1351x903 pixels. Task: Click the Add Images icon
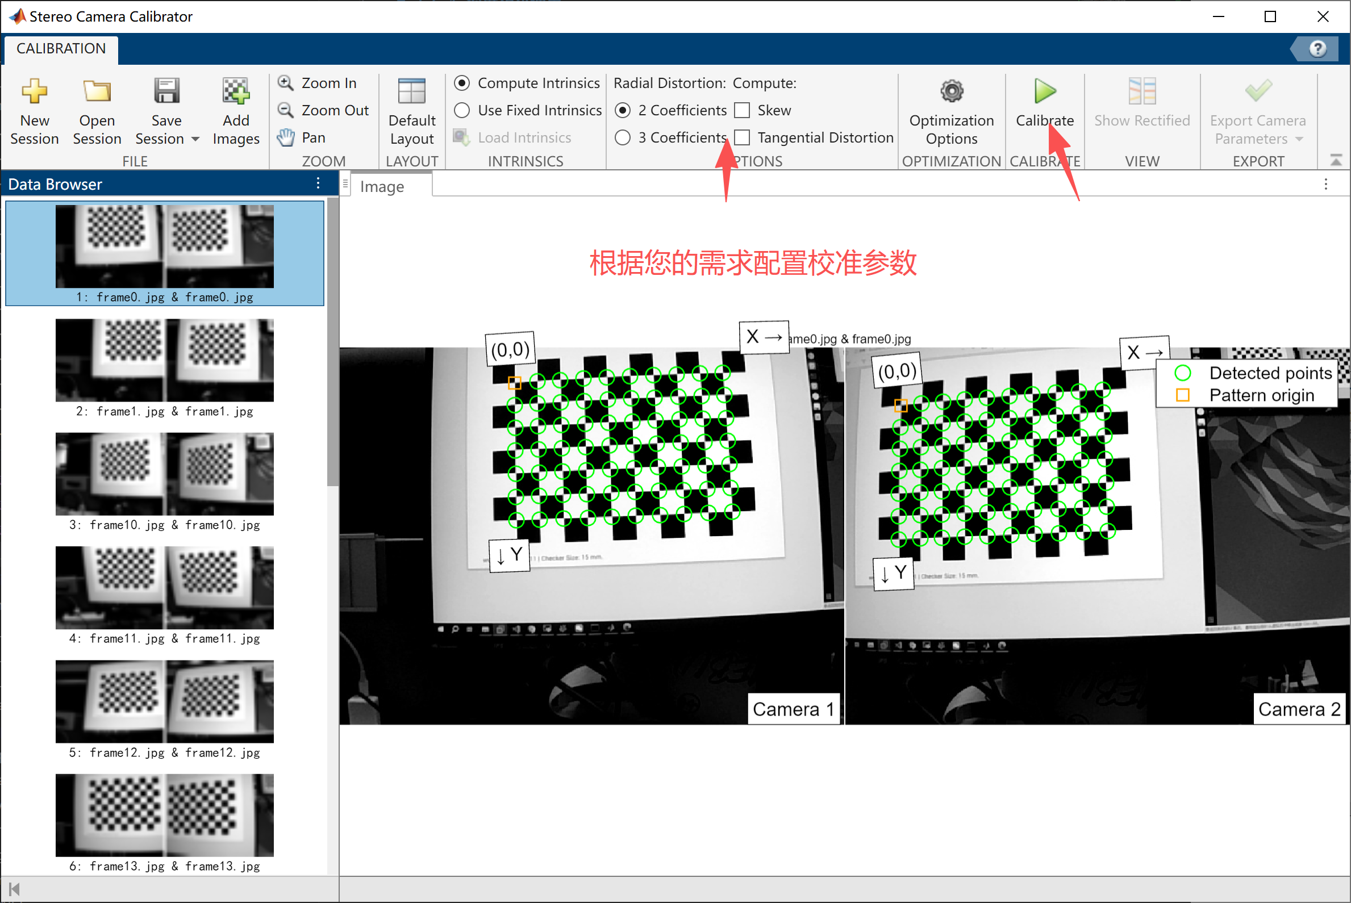click(x=236, y=91)
